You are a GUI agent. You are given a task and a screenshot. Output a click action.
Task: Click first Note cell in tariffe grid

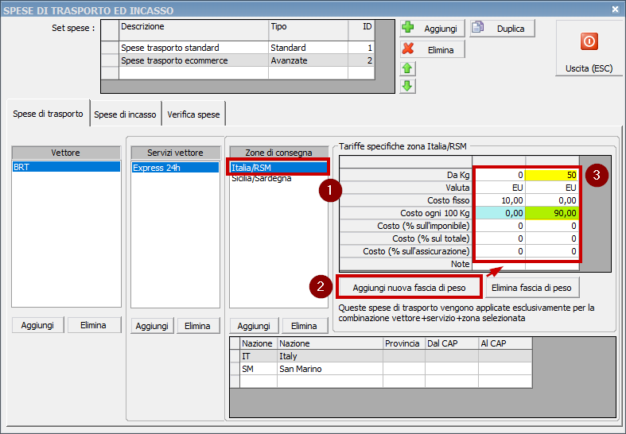coord(499,264)
